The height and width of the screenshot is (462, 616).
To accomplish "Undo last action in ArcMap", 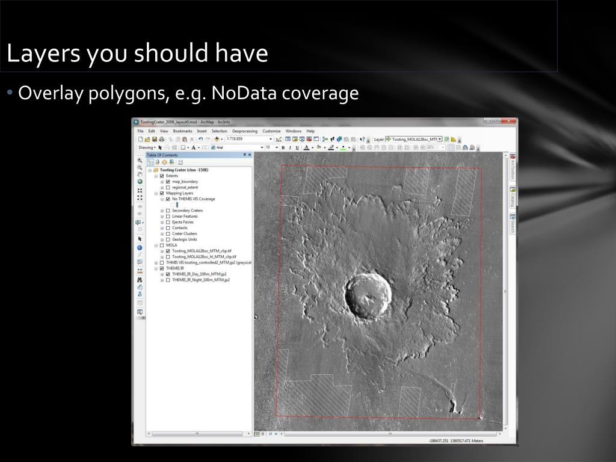I will tap(201, 140).
